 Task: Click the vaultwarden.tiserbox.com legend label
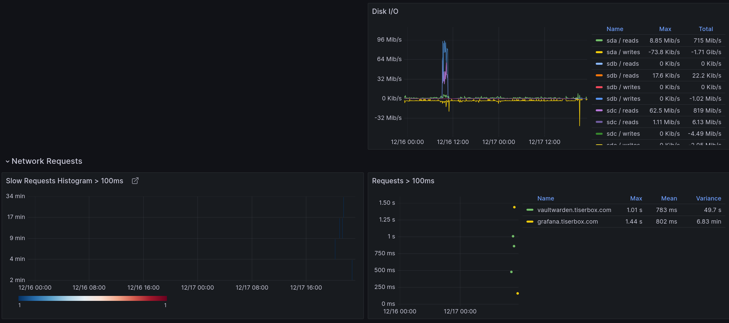point(574,210)
